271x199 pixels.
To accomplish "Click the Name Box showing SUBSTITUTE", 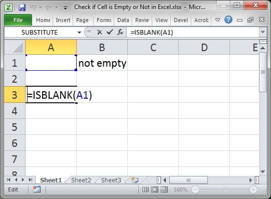I will point(40,32).
